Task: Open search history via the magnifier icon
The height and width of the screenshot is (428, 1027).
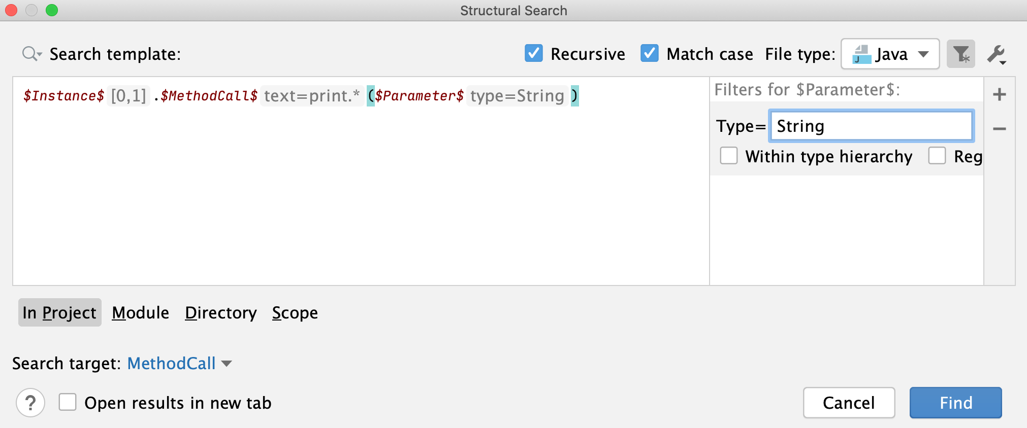Action: 29,54
